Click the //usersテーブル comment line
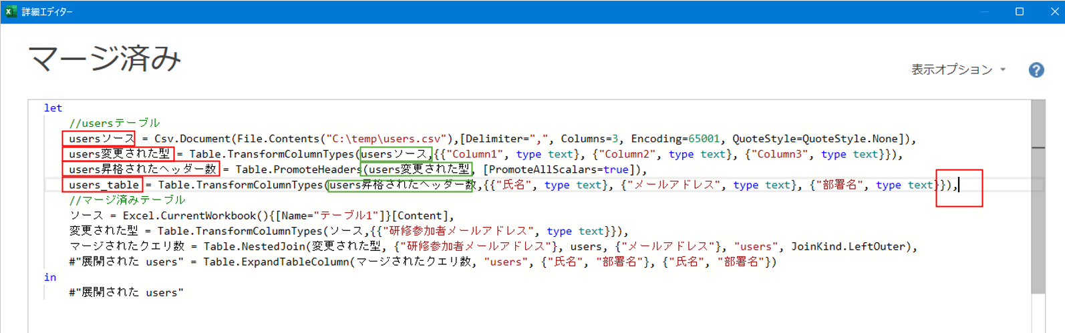The image size is (1065, 333). (114, 123)
